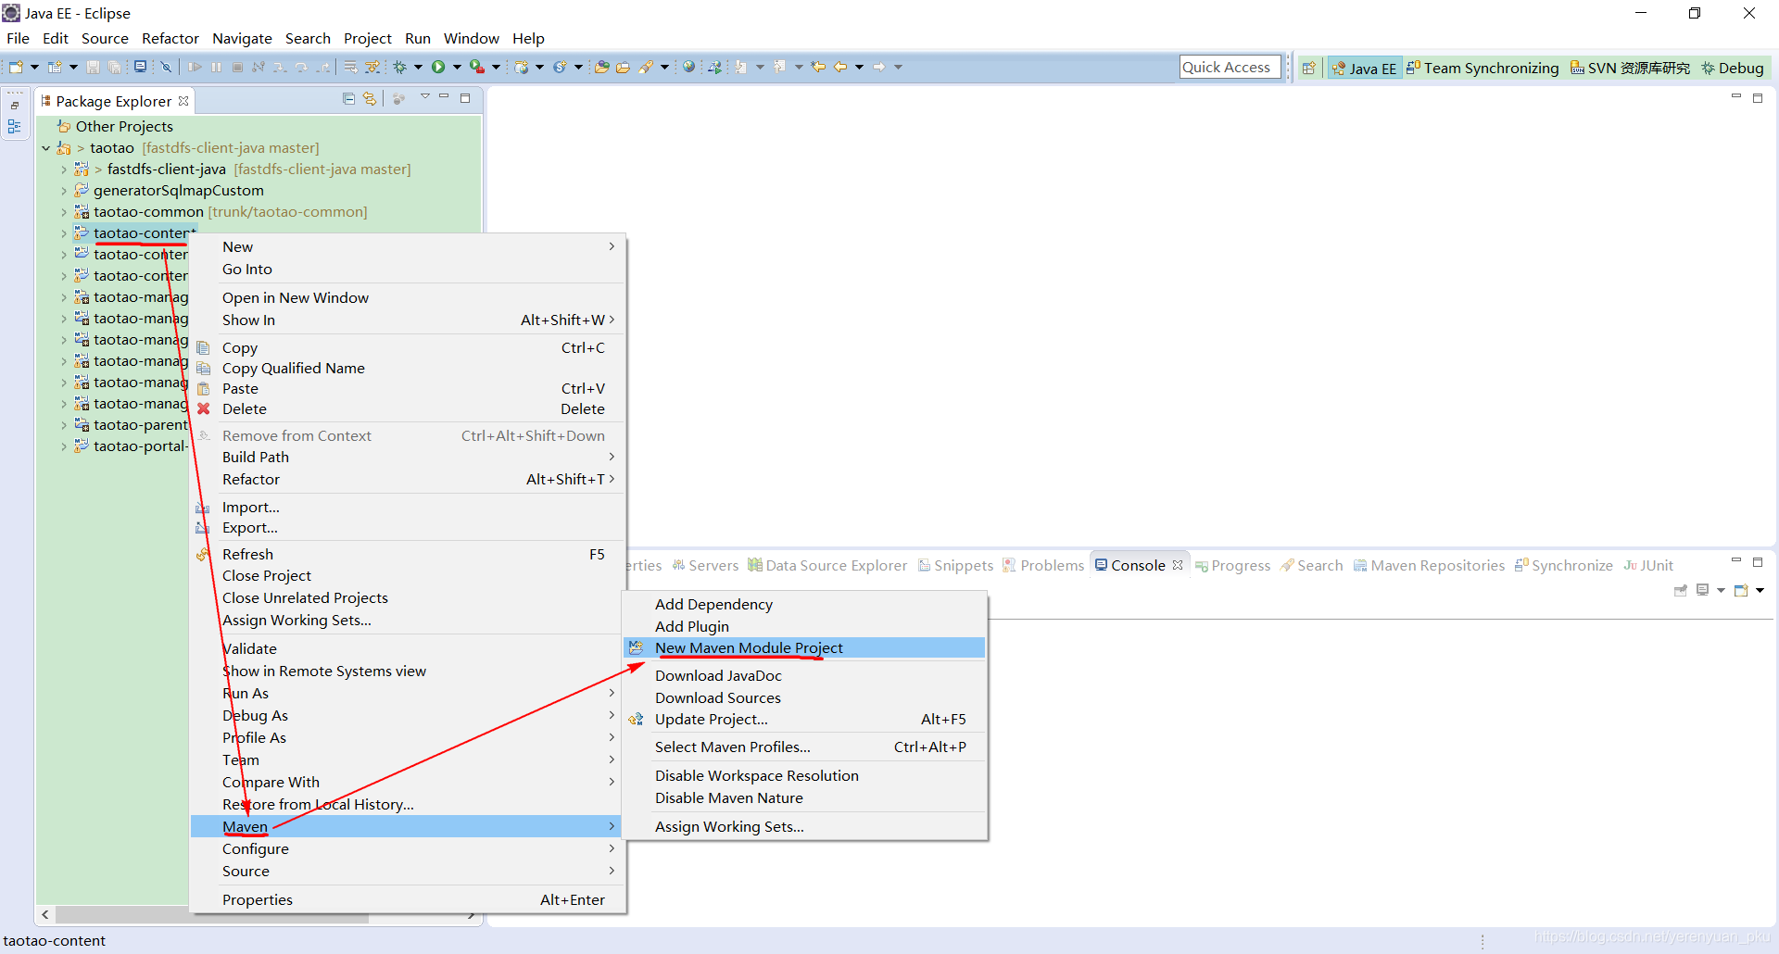1779x954 pixels.
Task: Open the Refactor menu
Action: pyautogui.click(x=170, y=38)
